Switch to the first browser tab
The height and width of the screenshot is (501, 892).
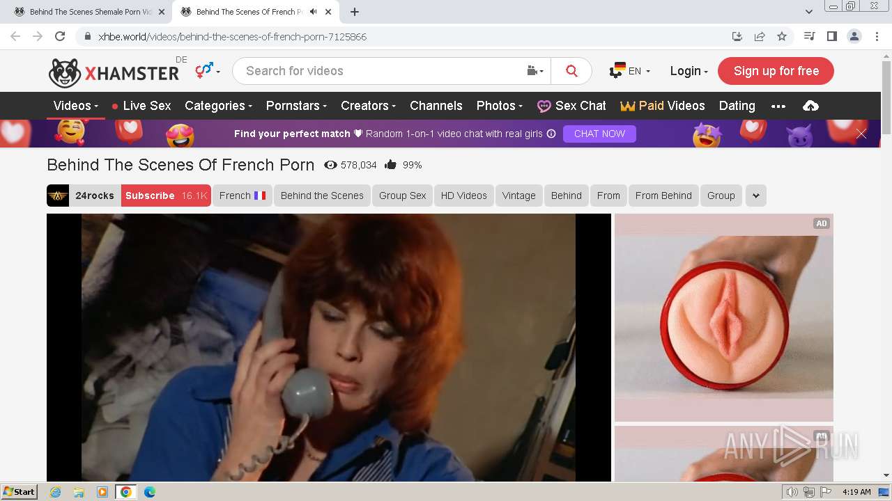click(x=89, y=12)
